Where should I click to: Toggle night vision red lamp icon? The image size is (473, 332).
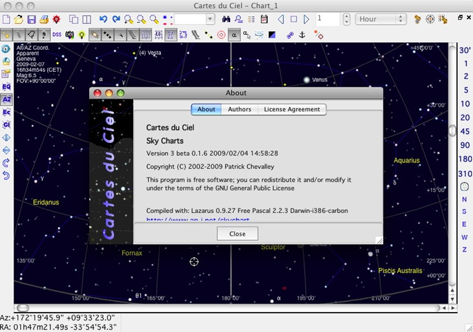(x=56, y=19)
